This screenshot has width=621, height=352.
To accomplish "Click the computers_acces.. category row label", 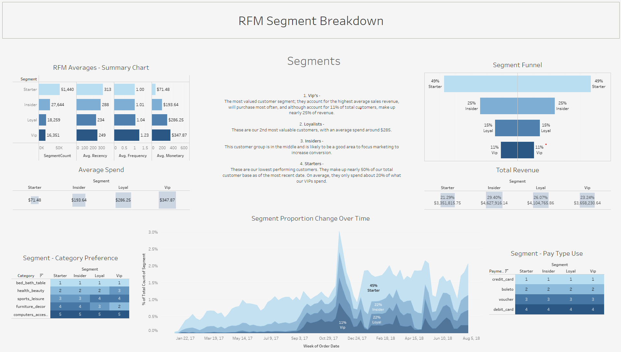I will tap(31, 314).
